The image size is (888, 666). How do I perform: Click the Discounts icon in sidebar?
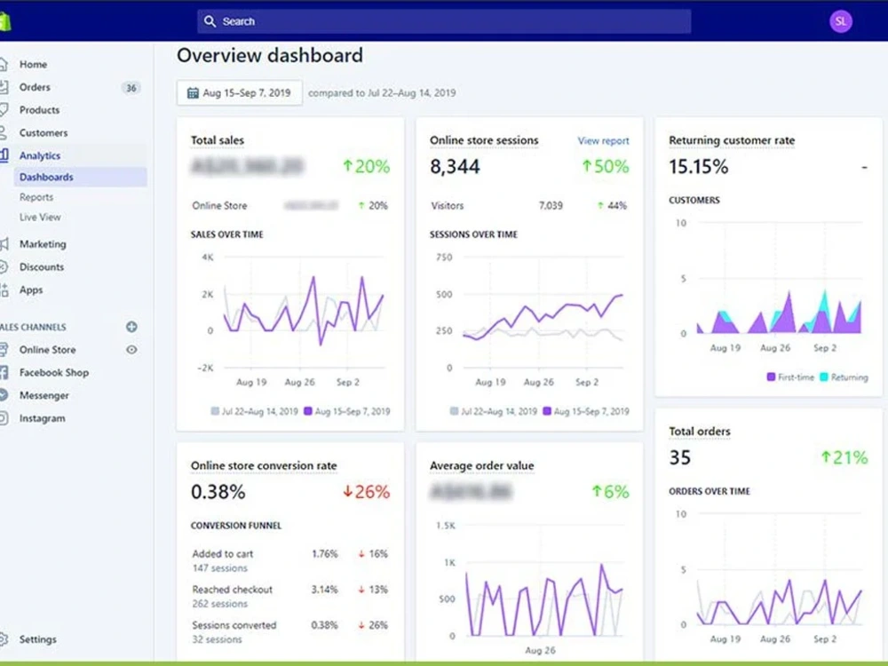(4, 266)
